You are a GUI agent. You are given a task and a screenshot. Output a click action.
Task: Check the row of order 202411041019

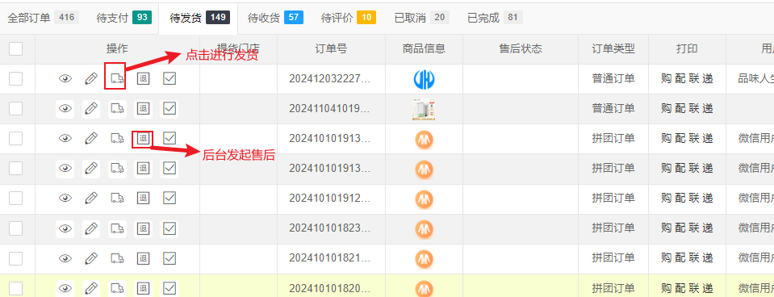[x=16, y=109]
